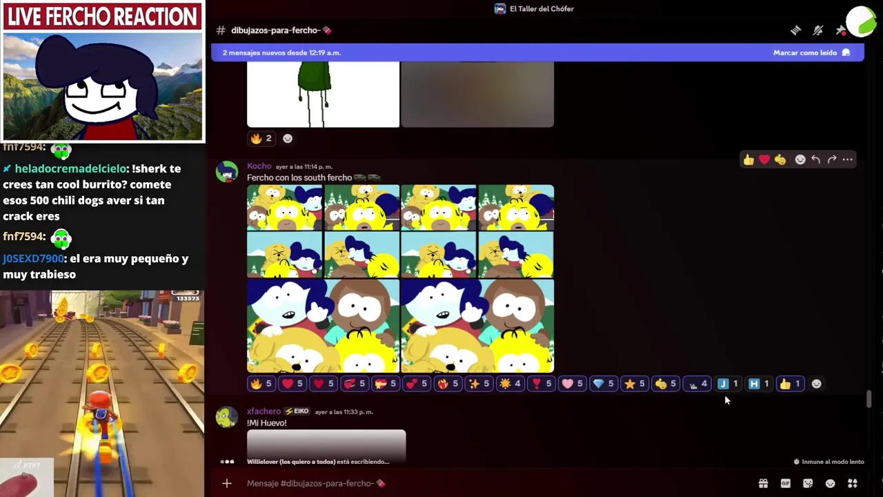Toggle the letter J reaction
This screenshot has width=883, height=497.
pos(728,384)
